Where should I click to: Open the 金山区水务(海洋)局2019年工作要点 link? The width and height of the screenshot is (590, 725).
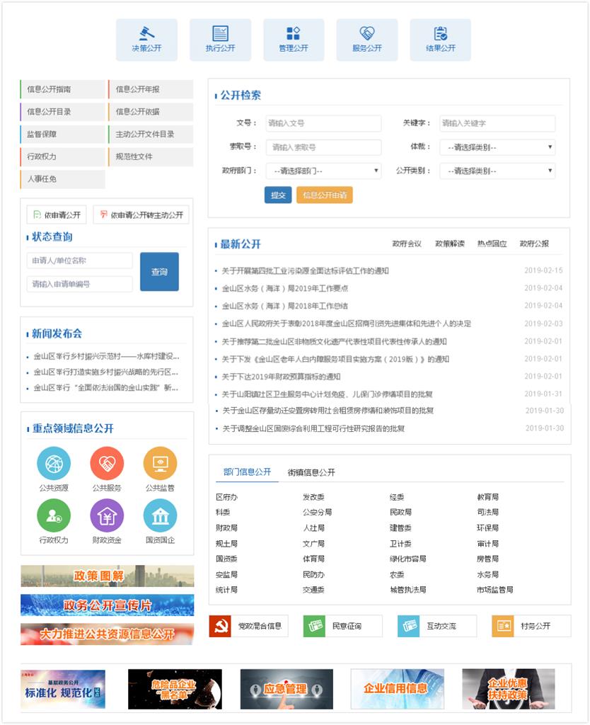click(x=284, y=288)
